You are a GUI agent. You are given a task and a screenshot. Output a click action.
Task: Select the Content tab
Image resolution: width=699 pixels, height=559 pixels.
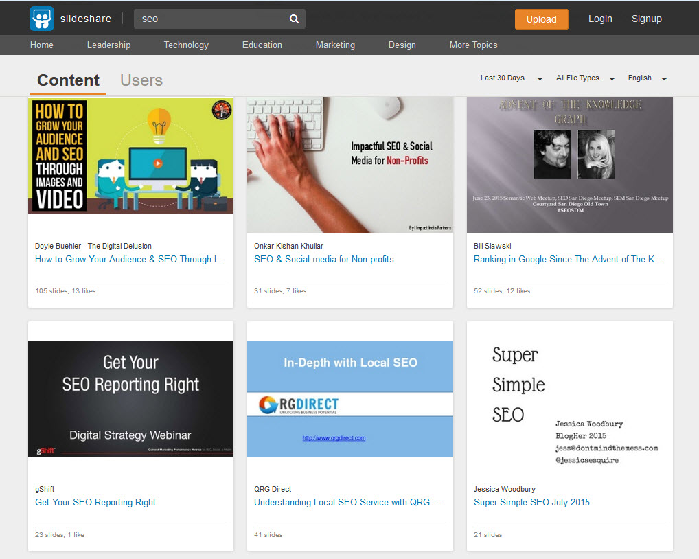pyautogui.click(x=68, y=80)
